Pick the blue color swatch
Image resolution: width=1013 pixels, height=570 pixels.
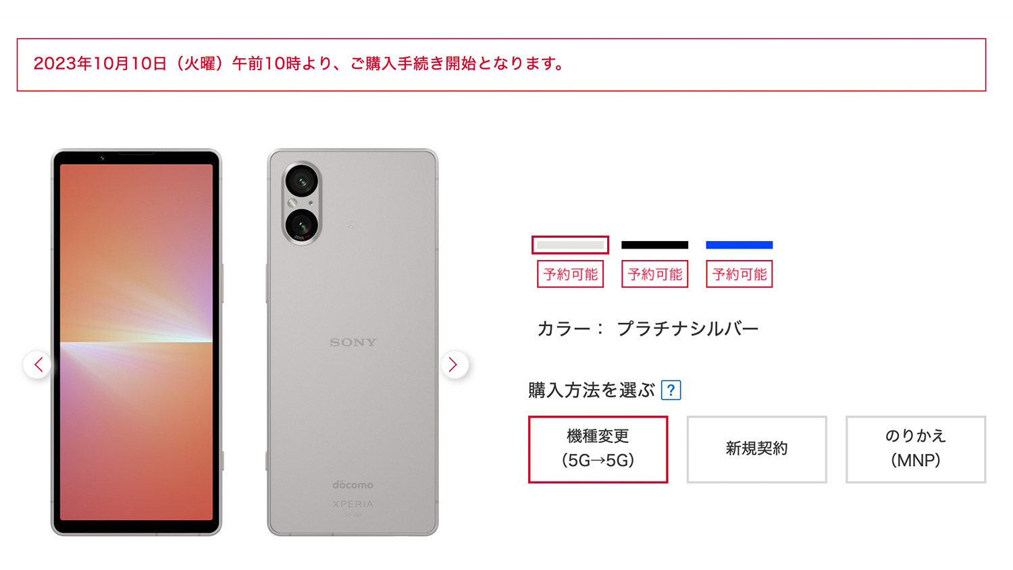click(739, 245)
